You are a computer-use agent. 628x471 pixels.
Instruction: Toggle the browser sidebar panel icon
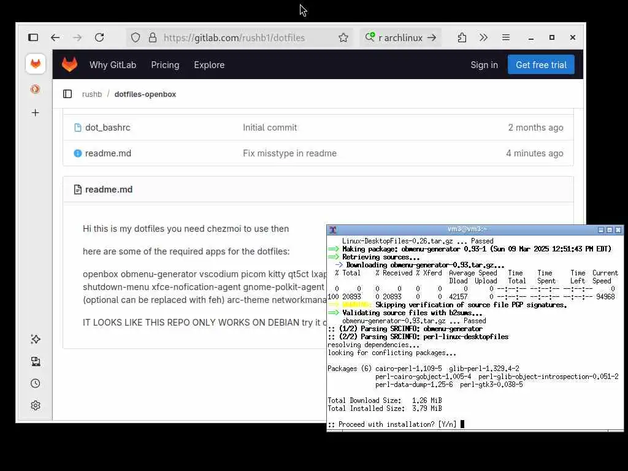click(x=33, y=37)
